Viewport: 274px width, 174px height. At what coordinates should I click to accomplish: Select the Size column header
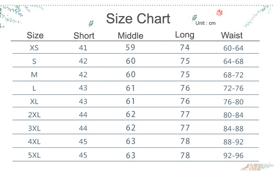coord(35,35)
